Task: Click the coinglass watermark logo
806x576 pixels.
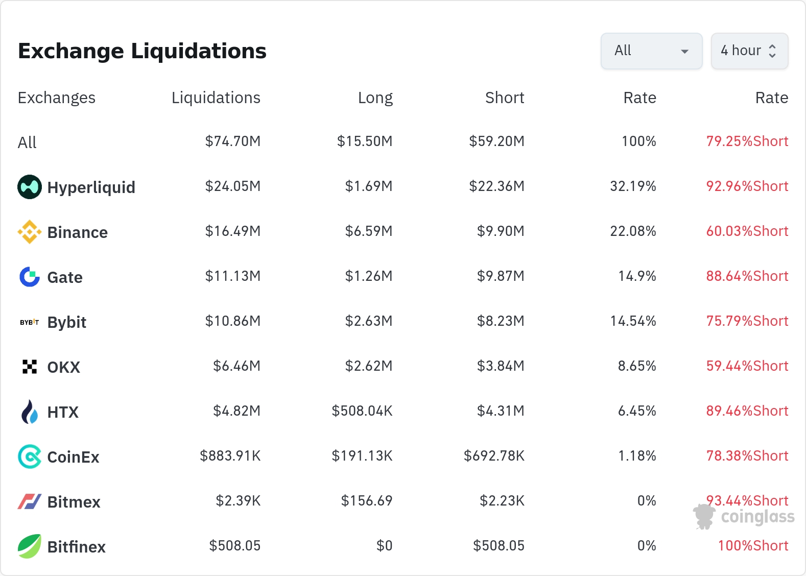Action: (744, 517)
